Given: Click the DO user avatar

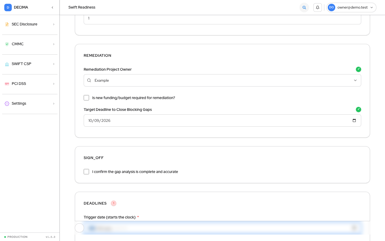Looking at the screenshot, I should (332, 7).
